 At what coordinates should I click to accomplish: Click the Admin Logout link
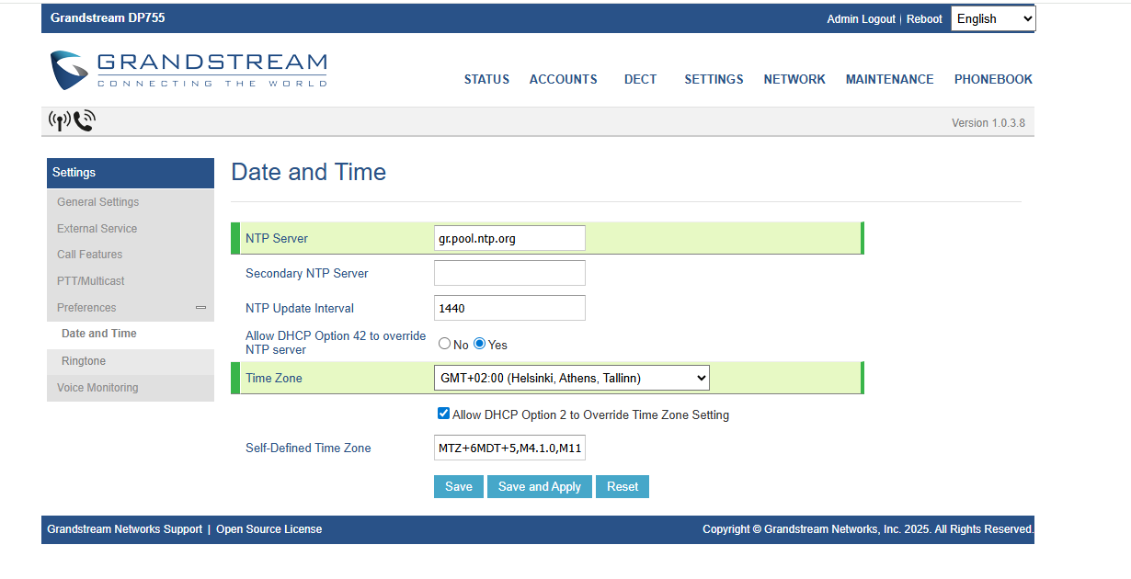coord(861,19)
